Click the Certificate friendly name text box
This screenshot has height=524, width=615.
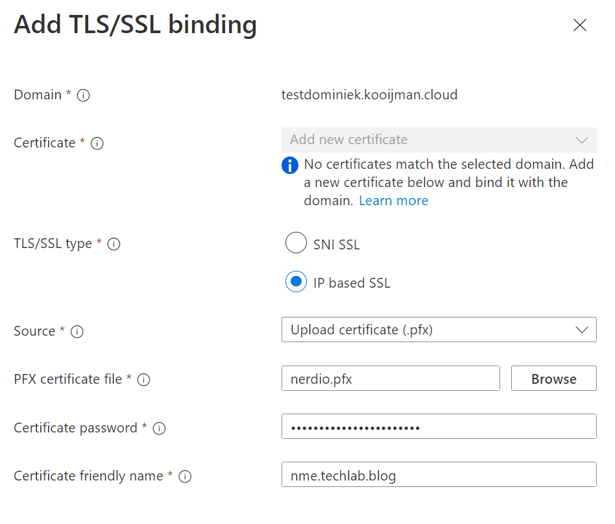point(439,475)
